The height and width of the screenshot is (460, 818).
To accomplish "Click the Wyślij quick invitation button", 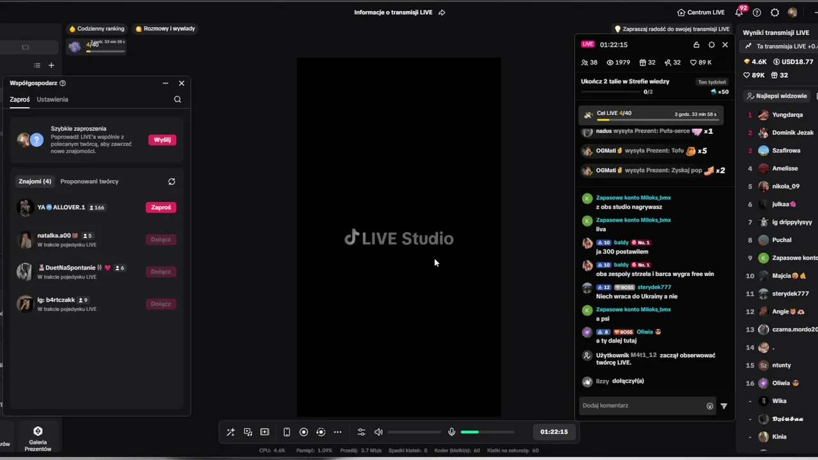I will (162, 140).
